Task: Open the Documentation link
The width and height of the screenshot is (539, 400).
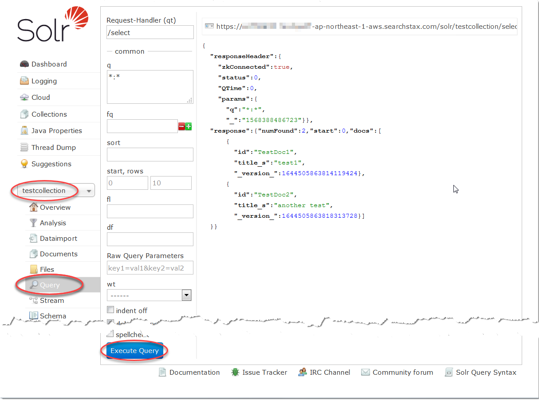Action: [194, 372]
